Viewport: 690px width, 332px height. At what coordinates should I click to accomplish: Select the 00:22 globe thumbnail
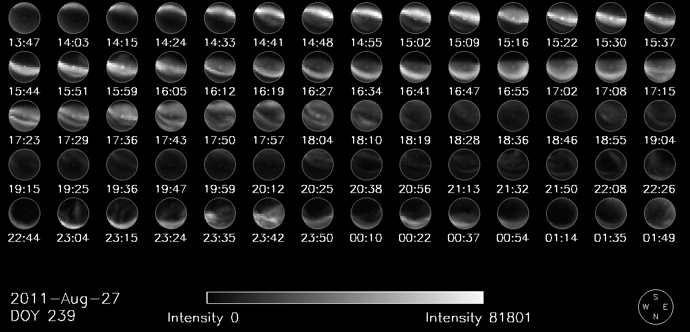pyautogui.click(x=415, y=214)
